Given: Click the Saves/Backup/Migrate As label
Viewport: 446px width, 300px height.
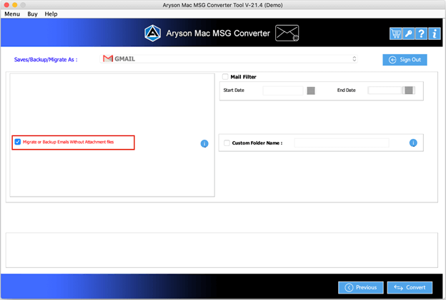Looking at the screenshot, I should (x=46, y=60).
